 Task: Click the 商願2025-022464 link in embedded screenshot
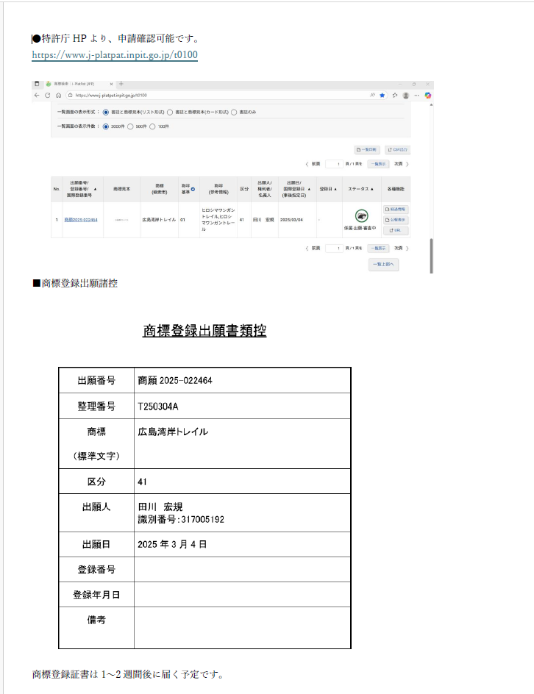tap(81, 220)
